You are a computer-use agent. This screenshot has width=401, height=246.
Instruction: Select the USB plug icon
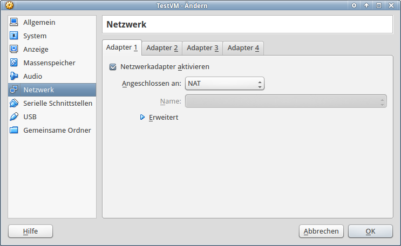pos(14,117)
